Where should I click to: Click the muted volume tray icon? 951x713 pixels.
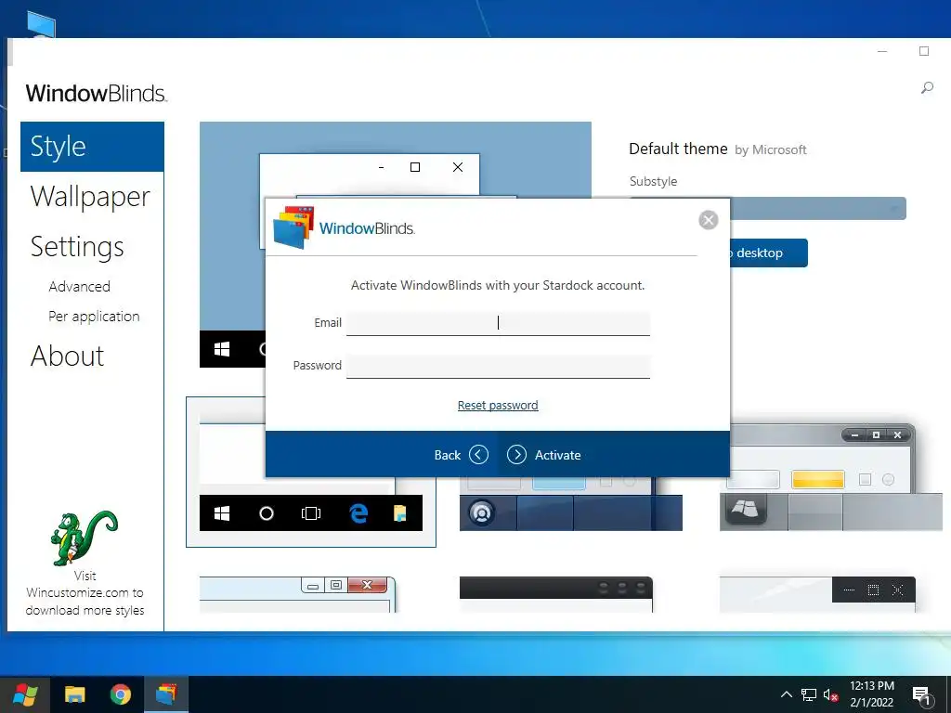(x=831, y=694)
